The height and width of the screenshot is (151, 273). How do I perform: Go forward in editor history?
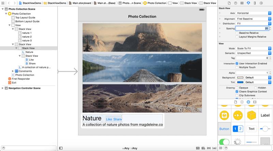point(15,3)
